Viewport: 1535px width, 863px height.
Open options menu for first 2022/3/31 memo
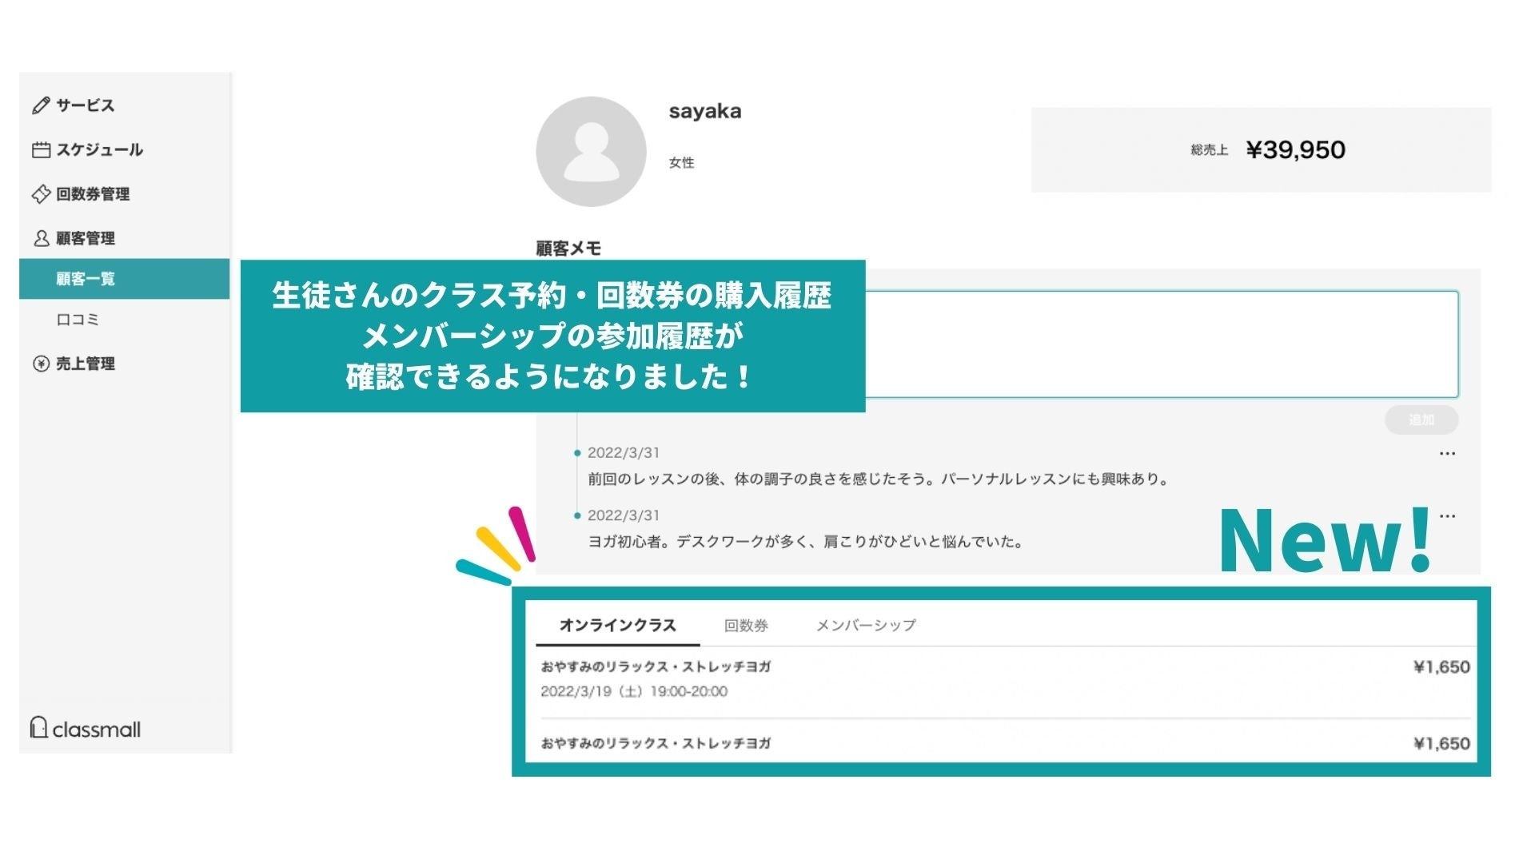(1447, 453)
